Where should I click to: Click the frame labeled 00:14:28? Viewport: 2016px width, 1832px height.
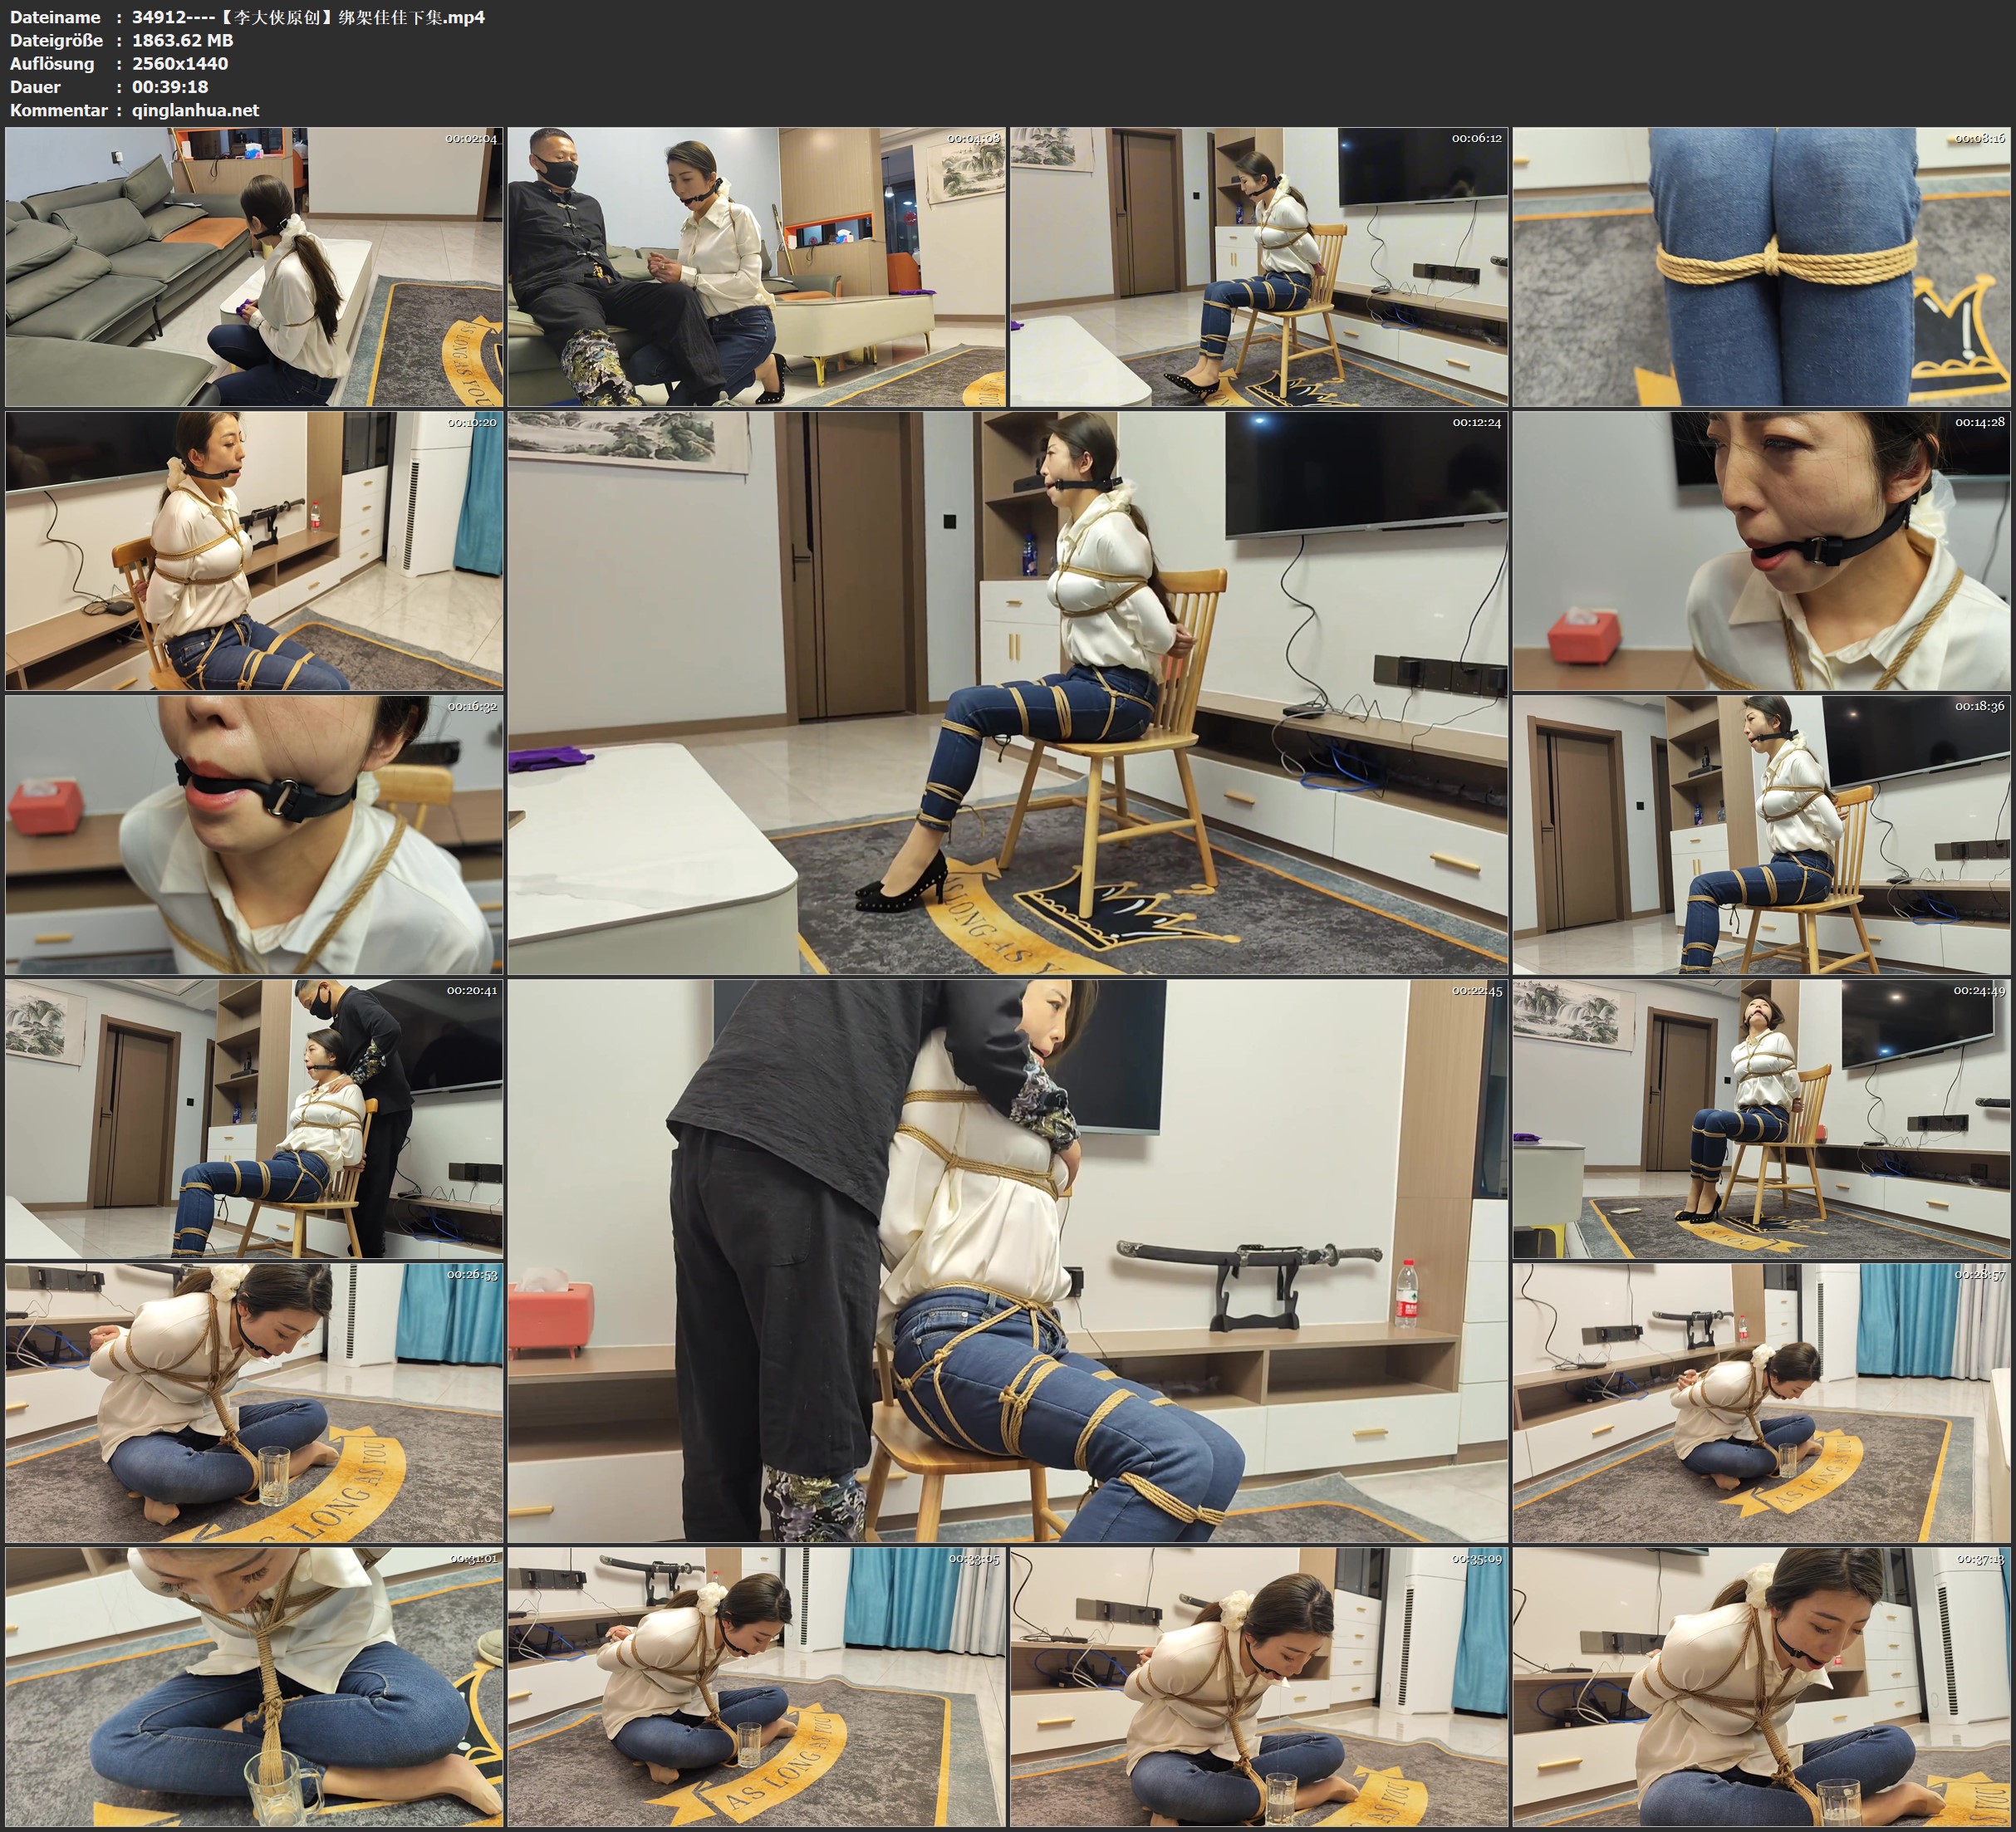click(x=1762, y=551)
